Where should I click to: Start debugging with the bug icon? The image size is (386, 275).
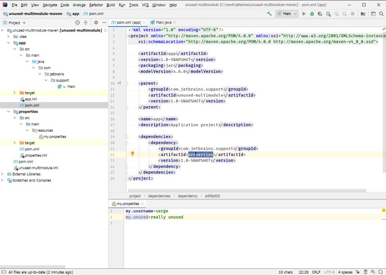coord(312,14)
